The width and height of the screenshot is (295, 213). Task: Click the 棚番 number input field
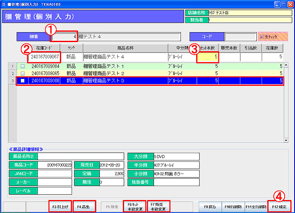[64, 36]
